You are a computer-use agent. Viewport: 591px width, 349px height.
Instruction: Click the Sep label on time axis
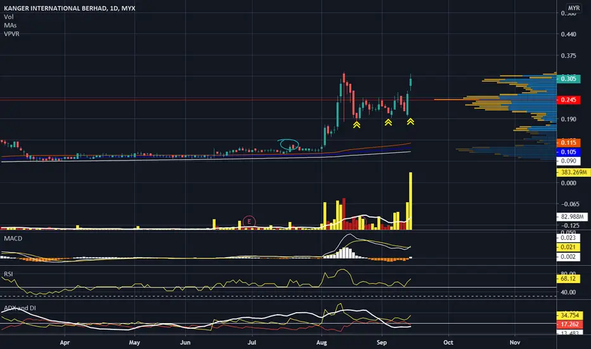point(382,342)
